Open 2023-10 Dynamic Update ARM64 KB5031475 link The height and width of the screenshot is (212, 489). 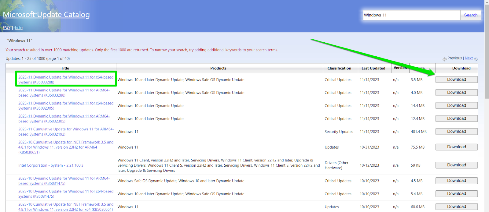point(64,181)
